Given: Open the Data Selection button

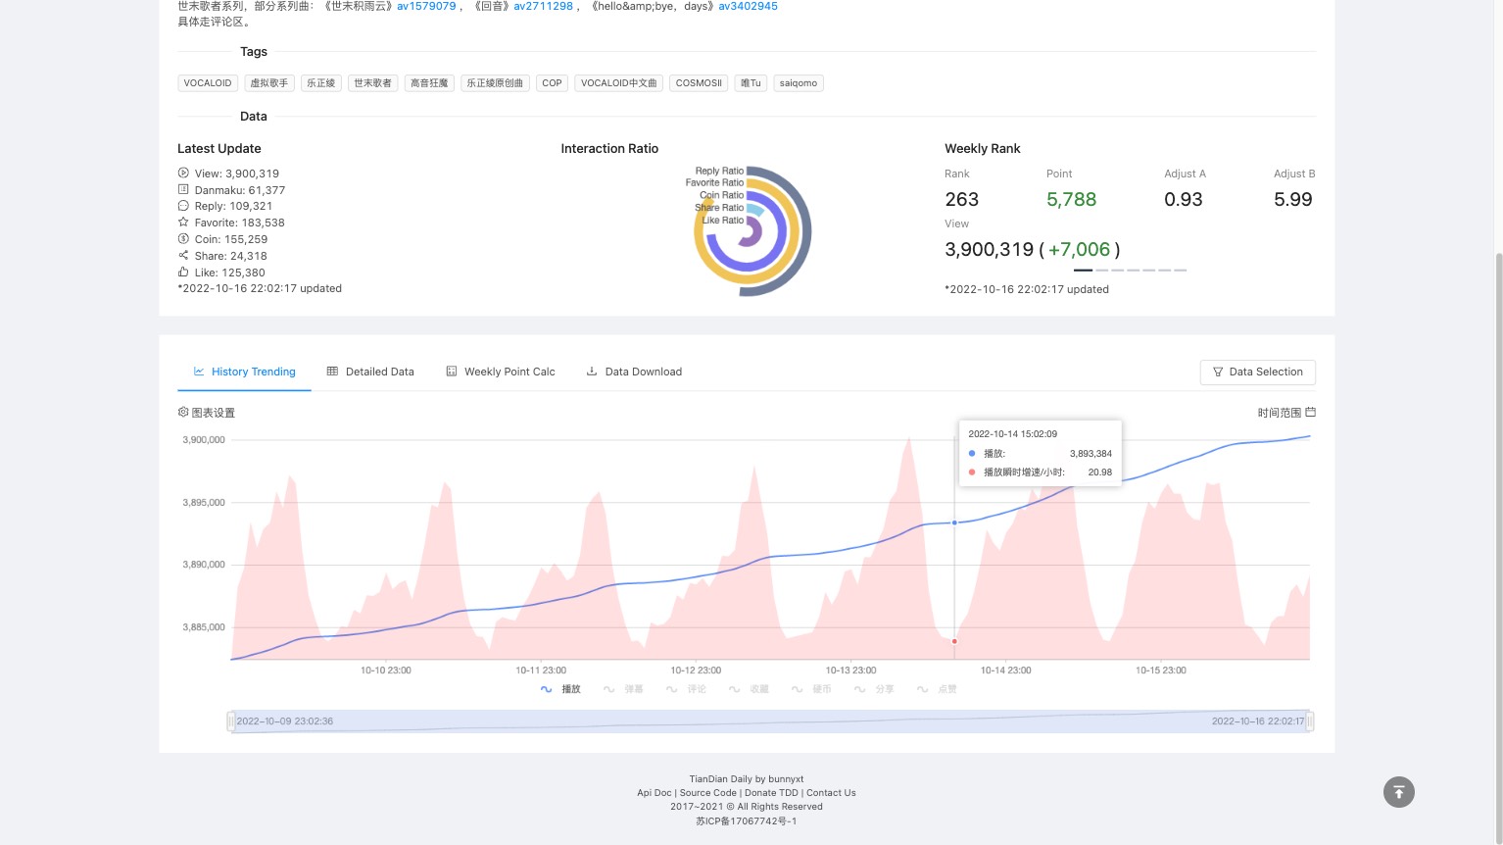Looking at the screenshot, I should tap(1258, 373).
